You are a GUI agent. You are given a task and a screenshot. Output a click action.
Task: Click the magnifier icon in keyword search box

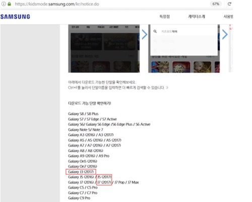[155, 31]
